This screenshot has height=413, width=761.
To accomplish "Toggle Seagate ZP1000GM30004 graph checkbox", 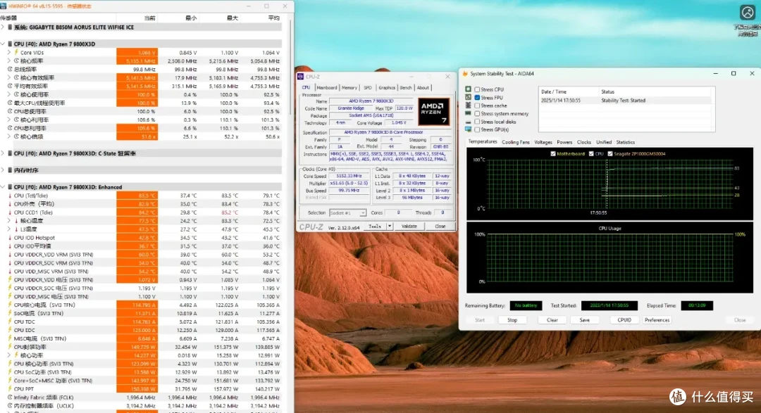I will coord(610,153).
